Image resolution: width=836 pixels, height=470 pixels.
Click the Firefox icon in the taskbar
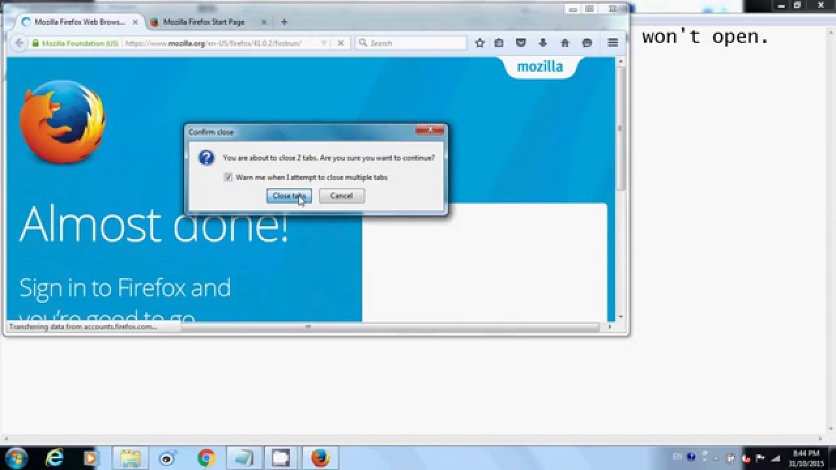point(320,458)
